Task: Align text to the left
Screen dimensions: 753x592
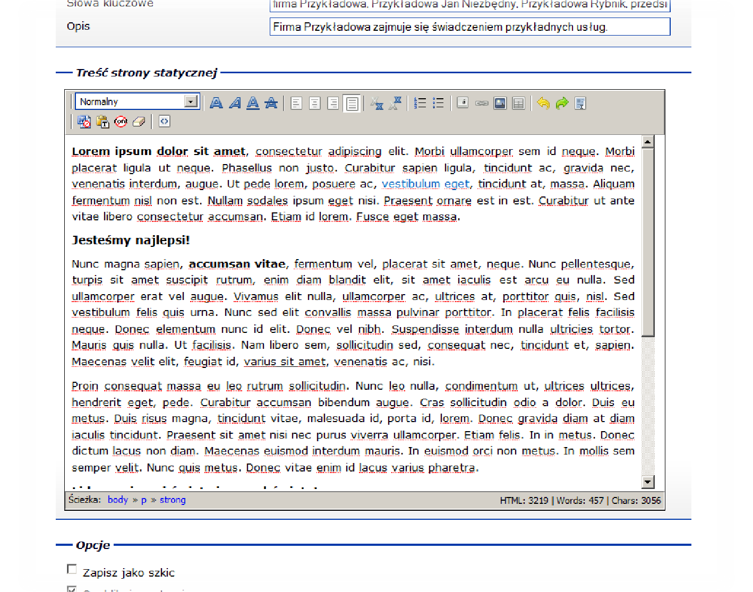Action: (296, 103)
